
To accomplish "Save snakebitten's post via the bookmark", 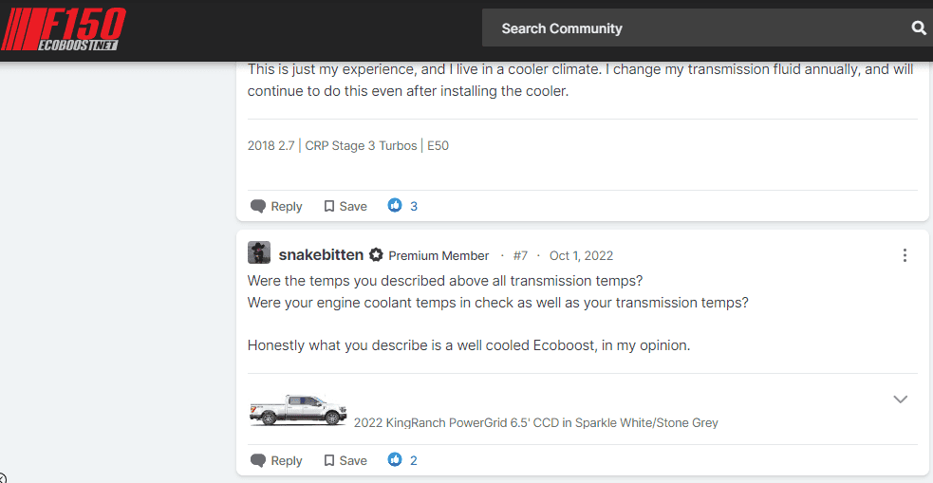I will (x=345, y=460).
